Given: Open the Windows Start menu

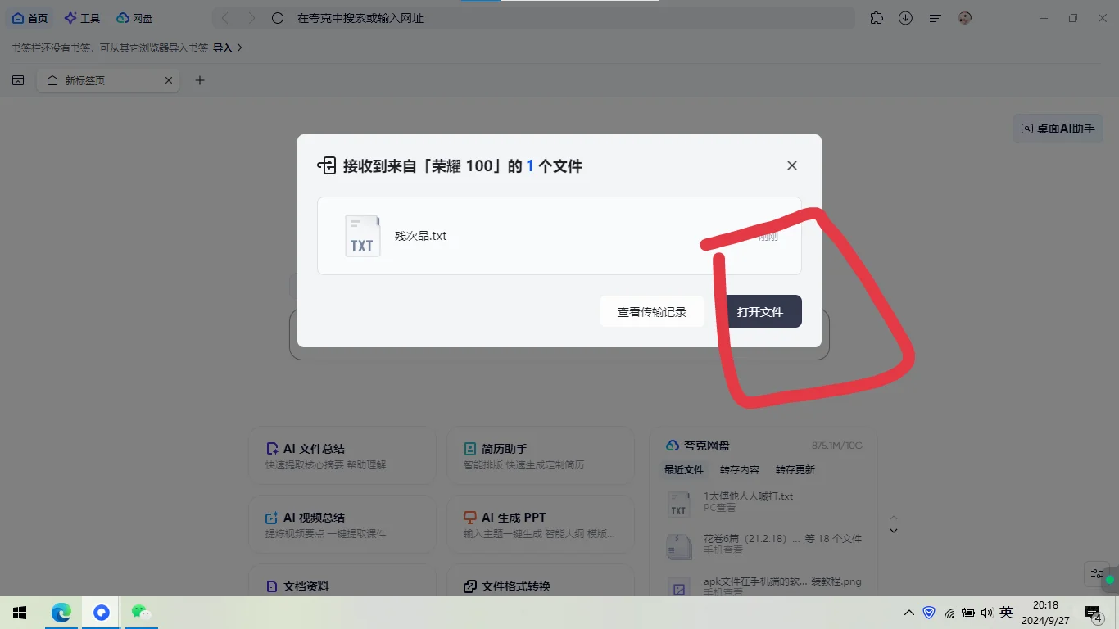Looking at the screenshot, I should [20, 613].
